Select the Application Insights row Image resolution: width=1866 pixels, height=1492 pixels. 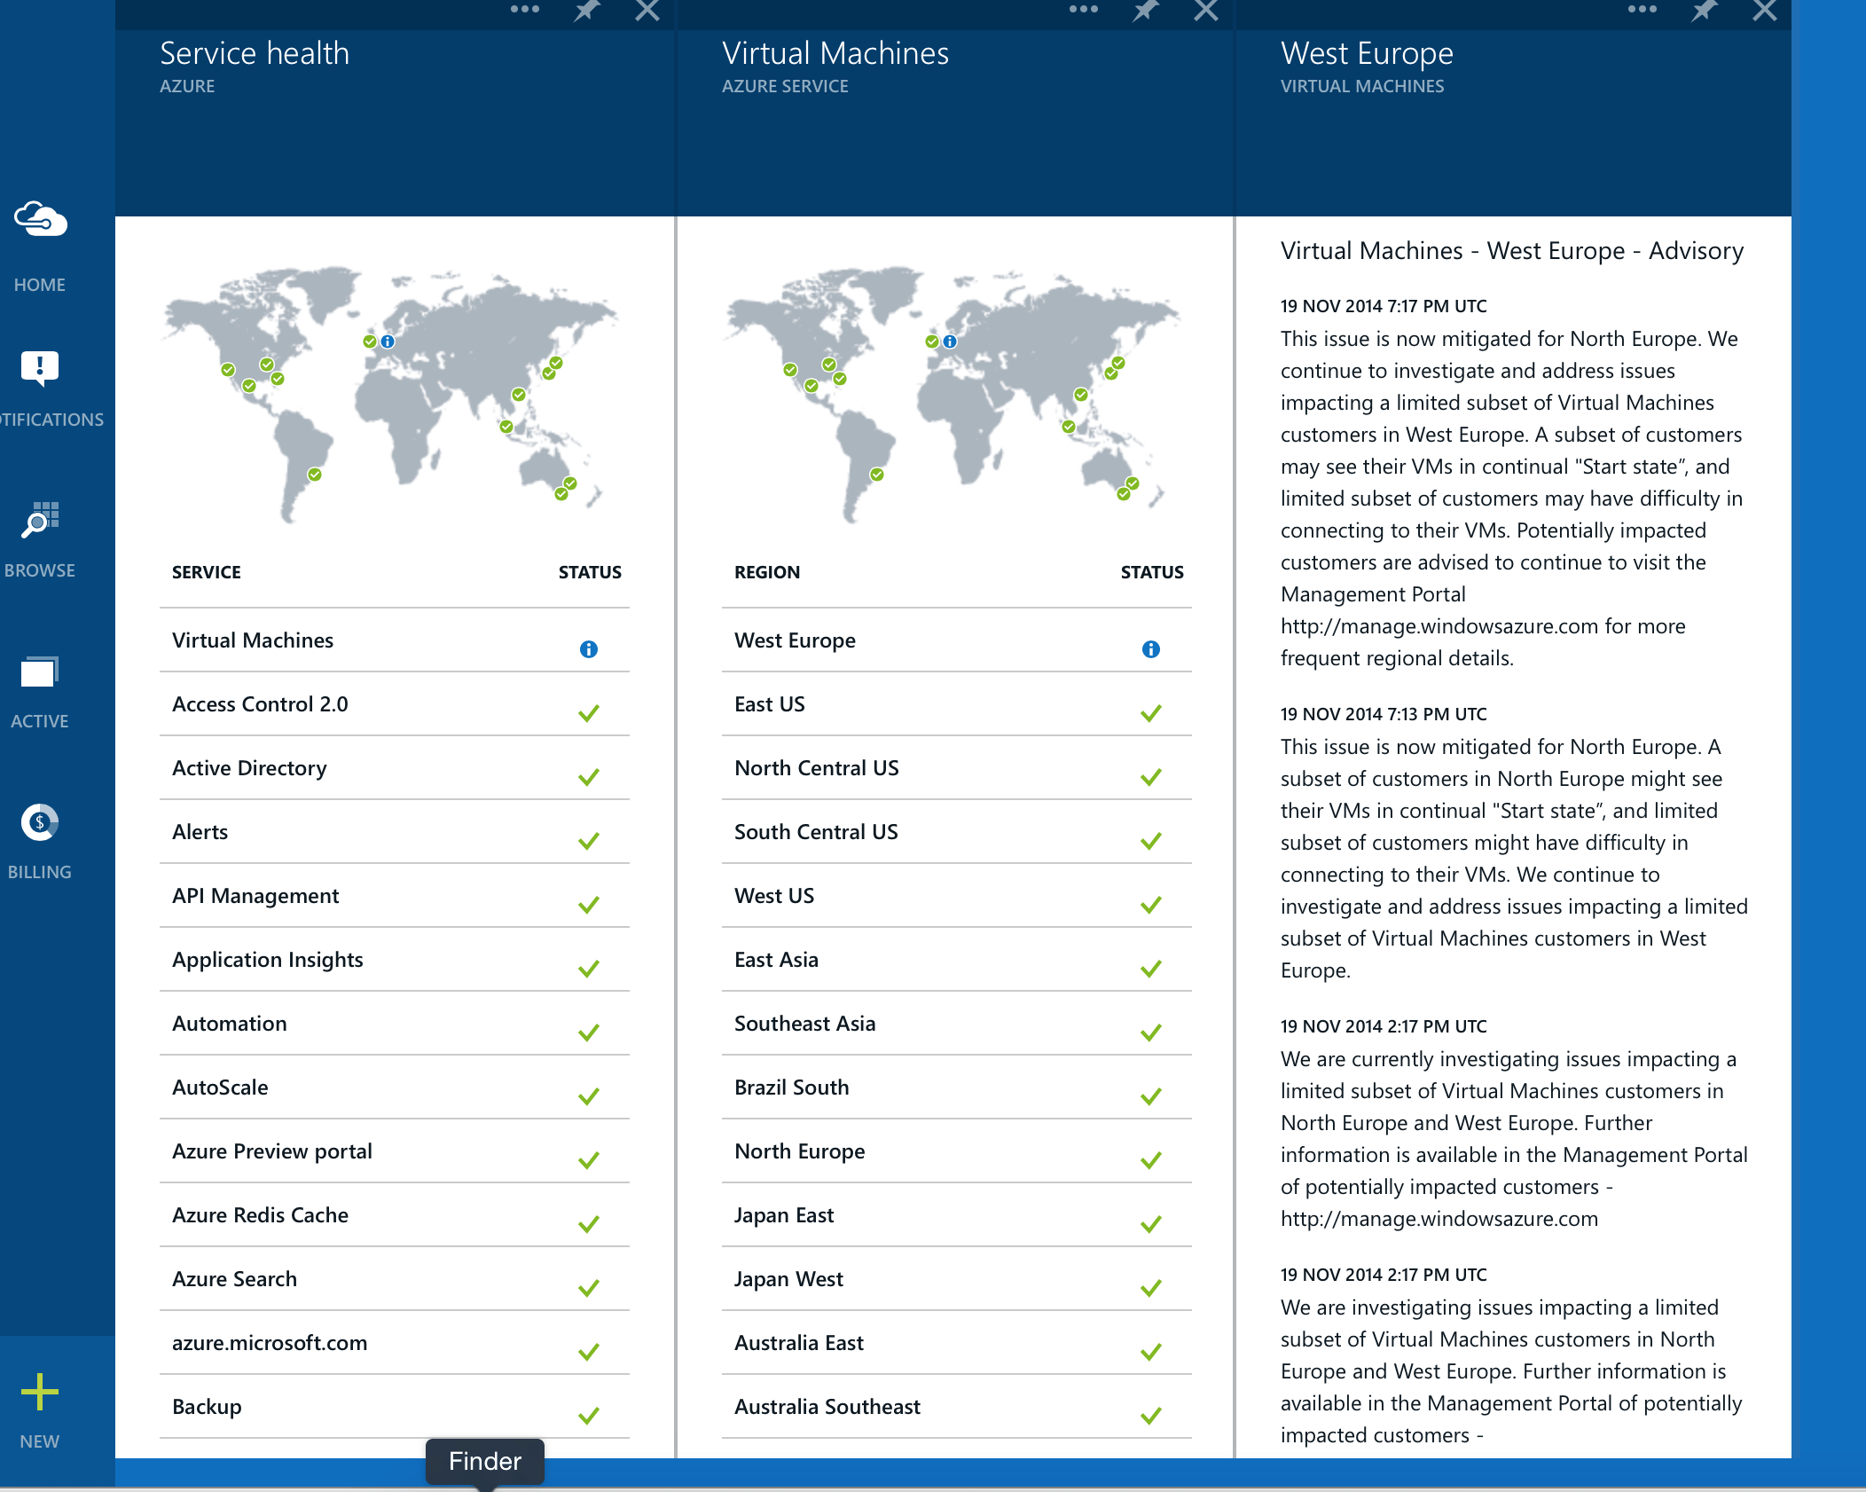click(395, 960)
